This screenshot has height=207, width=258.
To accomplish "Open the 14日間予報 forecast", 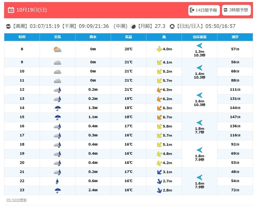I will 204,10.
